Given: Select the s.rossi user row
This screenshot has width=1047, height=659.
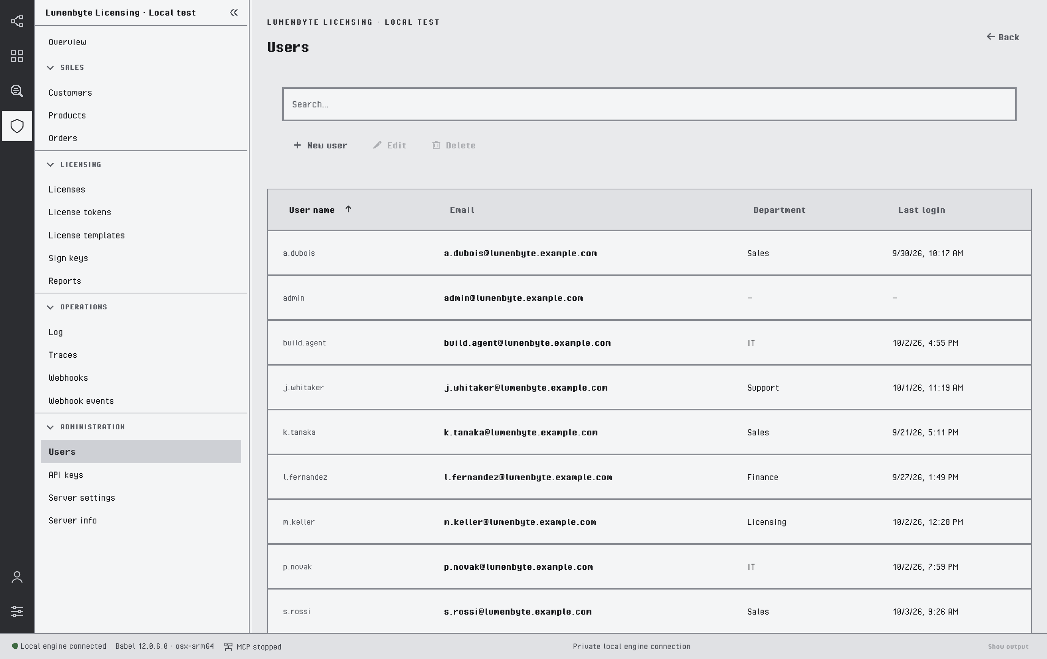Looking at the screenshot, I should pos(649,611).
